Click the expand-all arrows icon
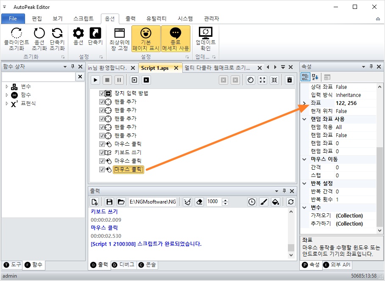 pos(262,80)
